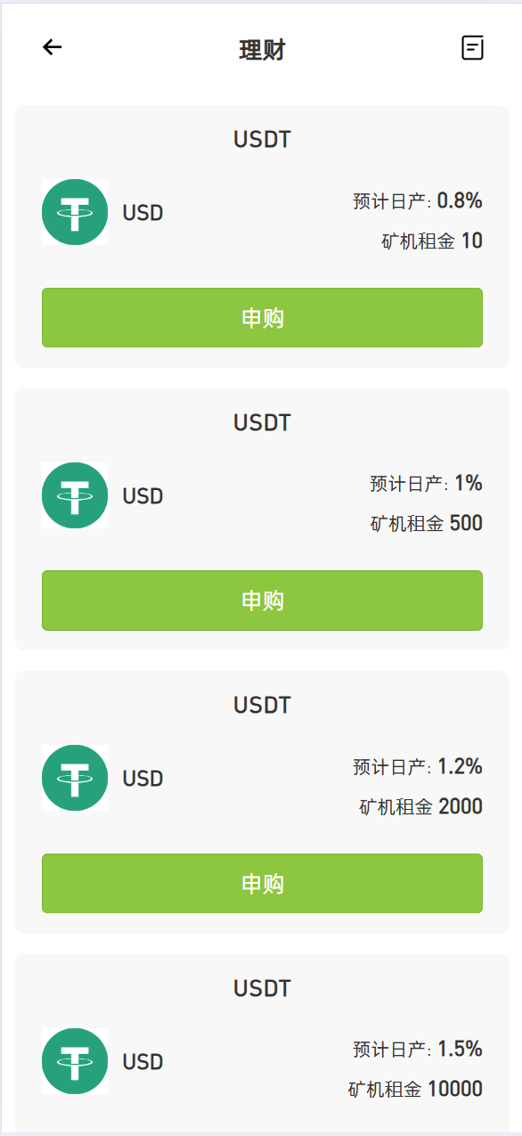Go back using the left arrow
522x1136 pixels.
click(53, 47)
